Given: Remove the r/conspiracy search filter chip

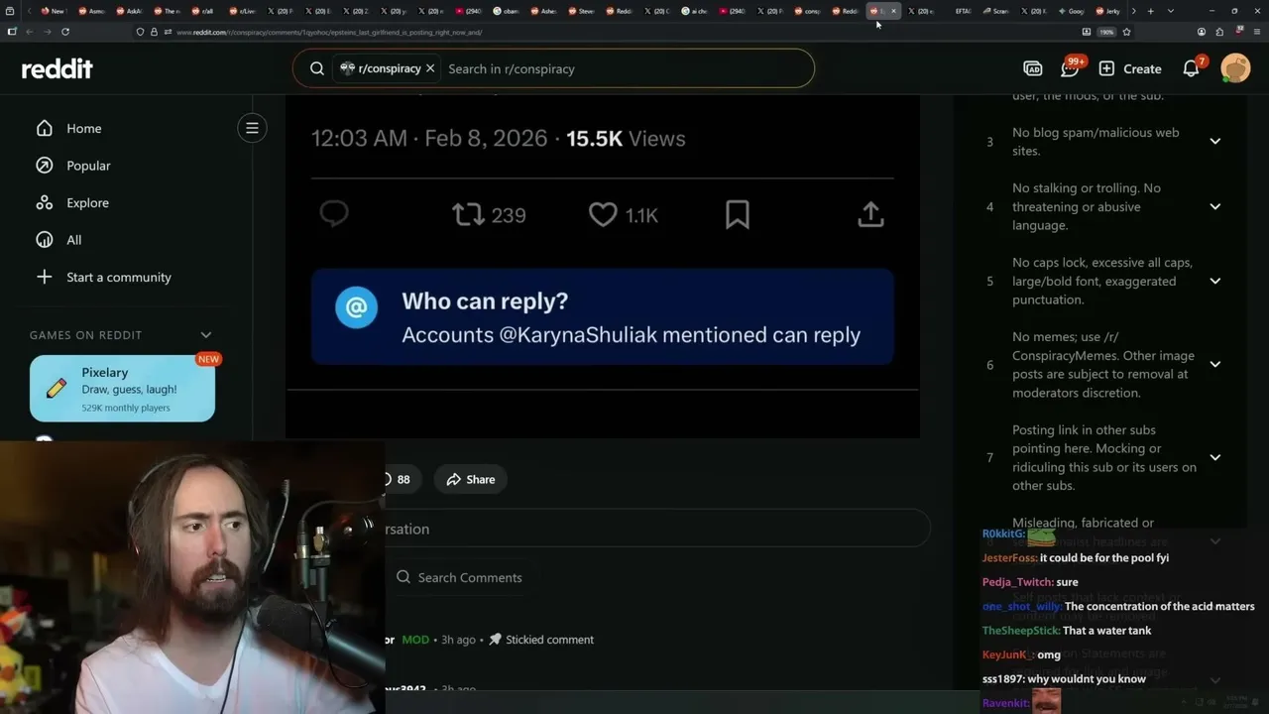Looking at the screenshot, I should (x=430, y=68).
